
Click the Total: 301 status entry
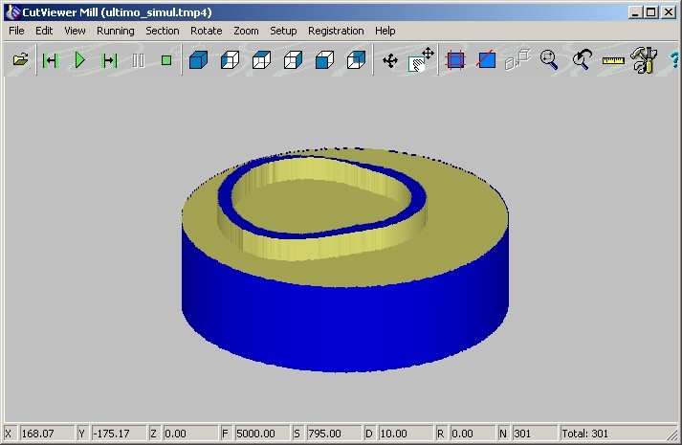584,434
